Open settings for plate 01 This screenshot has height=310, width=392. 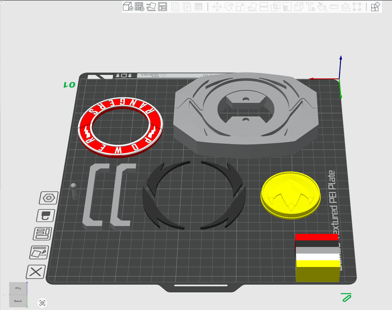point(49,198)
